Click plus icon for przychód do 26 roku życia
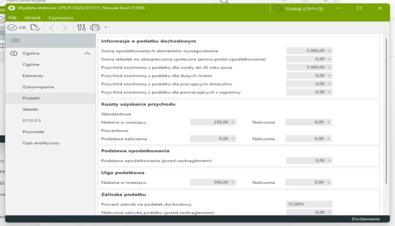Image resolution: width=395 pixels, height=226 pixels. tap(329, 67)
